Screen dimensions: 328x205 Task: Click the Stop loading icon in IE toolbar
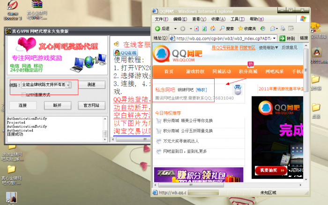tap(196, 29)
